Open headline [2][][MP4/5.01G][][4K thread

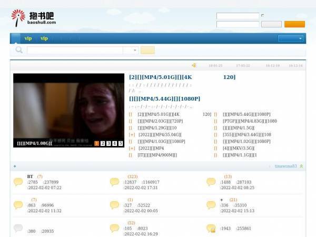pos(182,77)
